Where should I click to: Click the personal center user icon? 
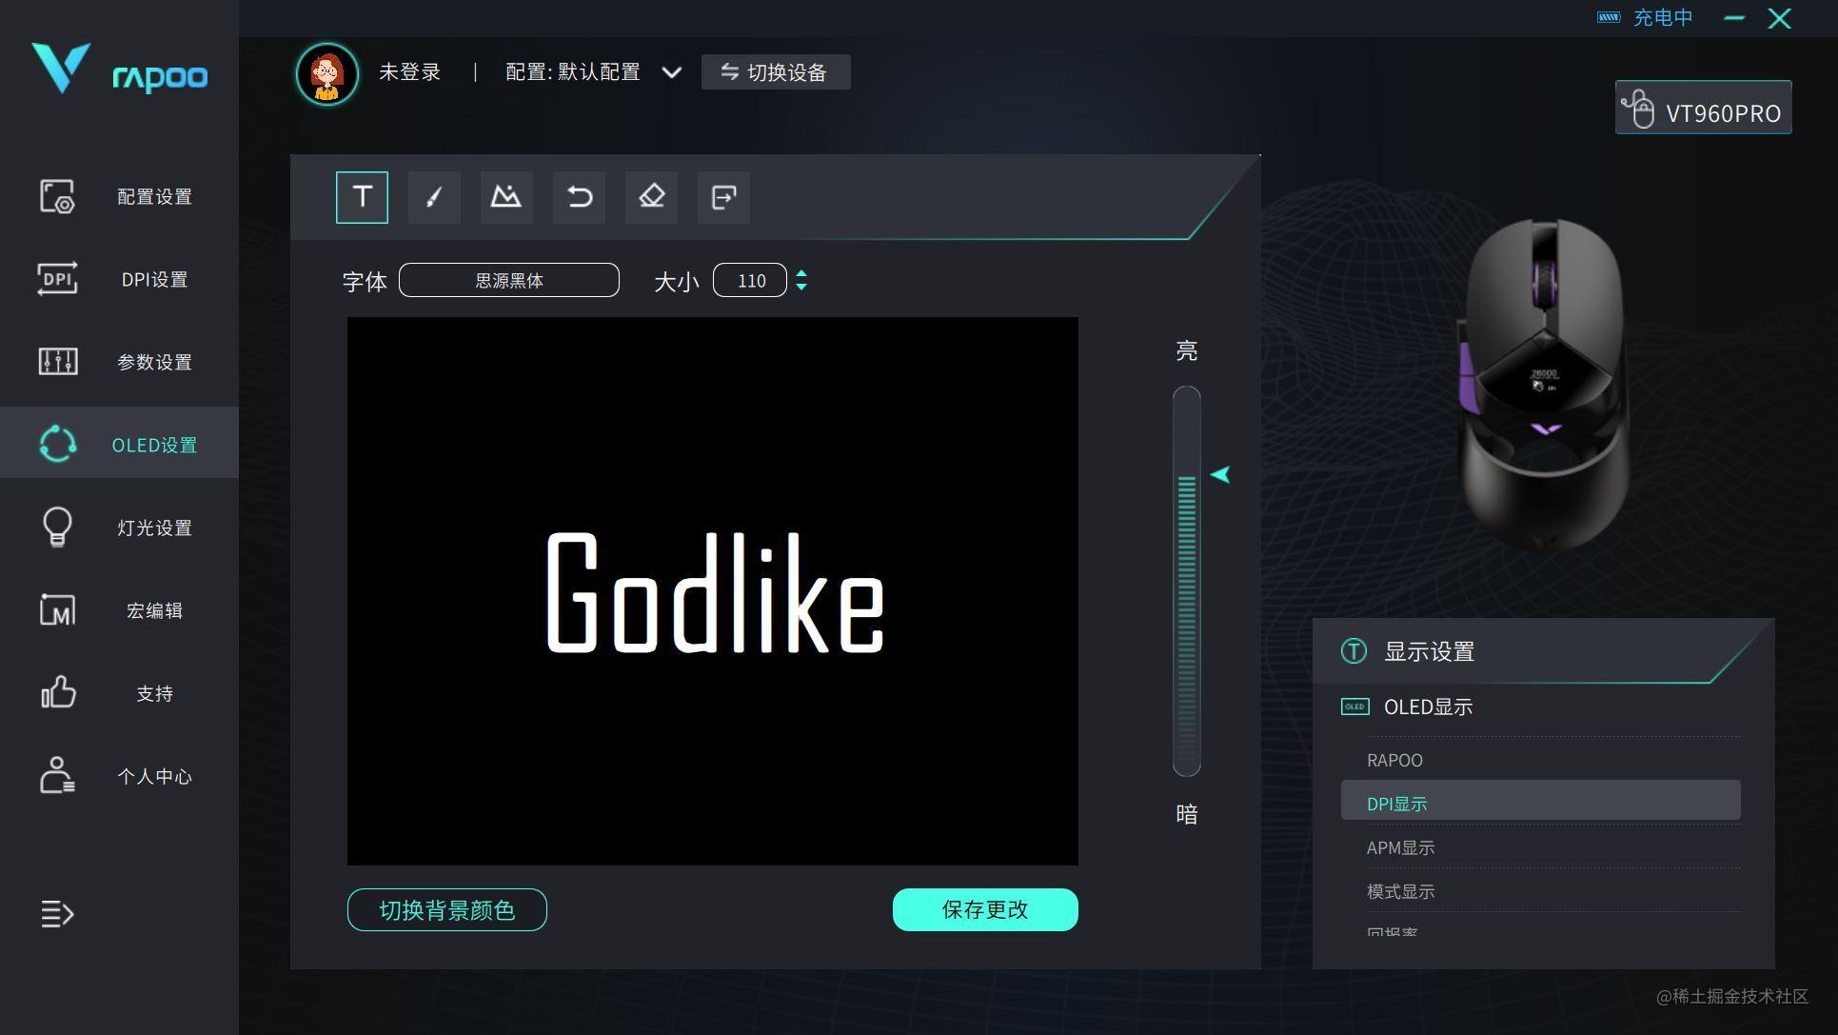(57, 775)
